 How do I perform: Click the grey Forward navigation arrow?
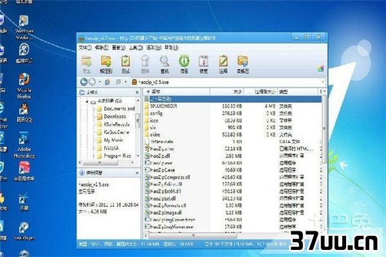pyautogui.click(x=92, y=82)
